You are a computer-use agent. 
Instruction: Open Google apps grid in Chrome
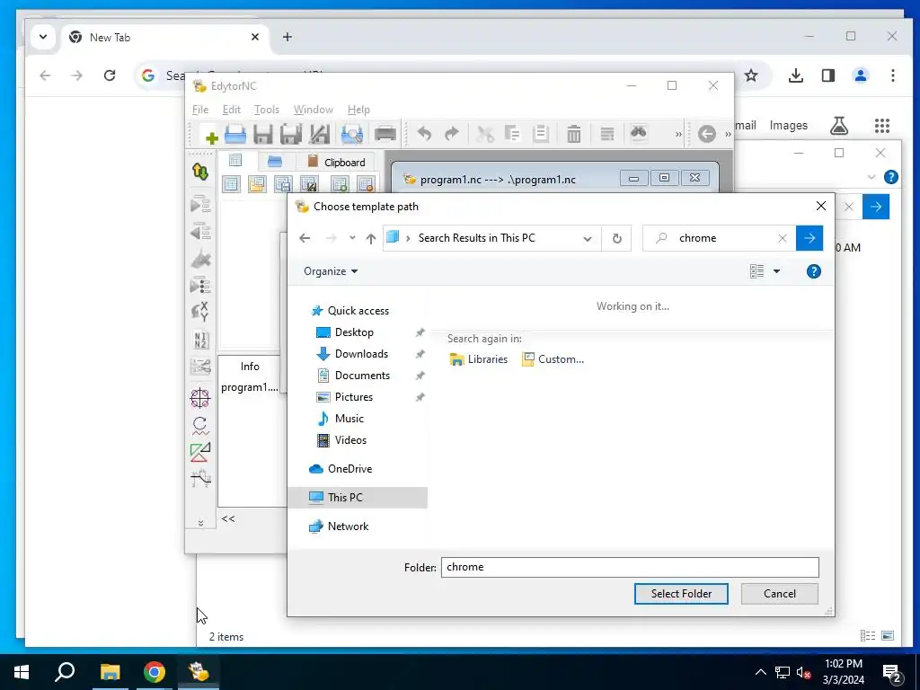tap(882, 126)
